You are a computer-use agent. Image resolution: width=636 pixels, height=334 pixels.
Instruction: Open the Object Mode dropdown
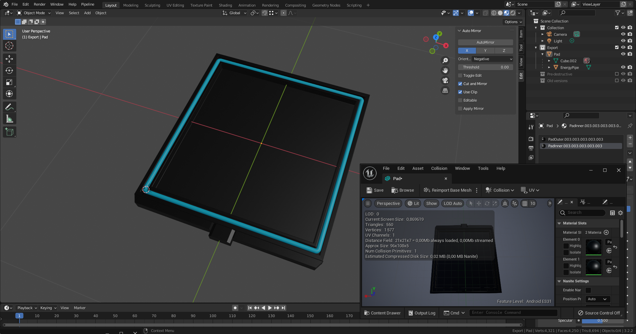(x=33, y=13)
